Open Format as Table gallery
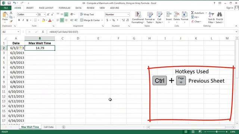This screenshot has height=134, width=239. pos(150,17)
